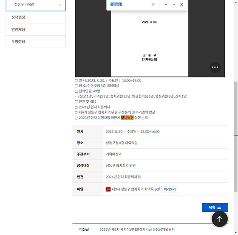This screenshot has height=235, width=238.
Task: Click the PDF file icon
Action: (108, 189)
